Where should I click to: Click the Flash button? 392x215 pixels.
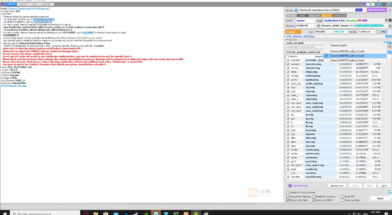[380, 198]
